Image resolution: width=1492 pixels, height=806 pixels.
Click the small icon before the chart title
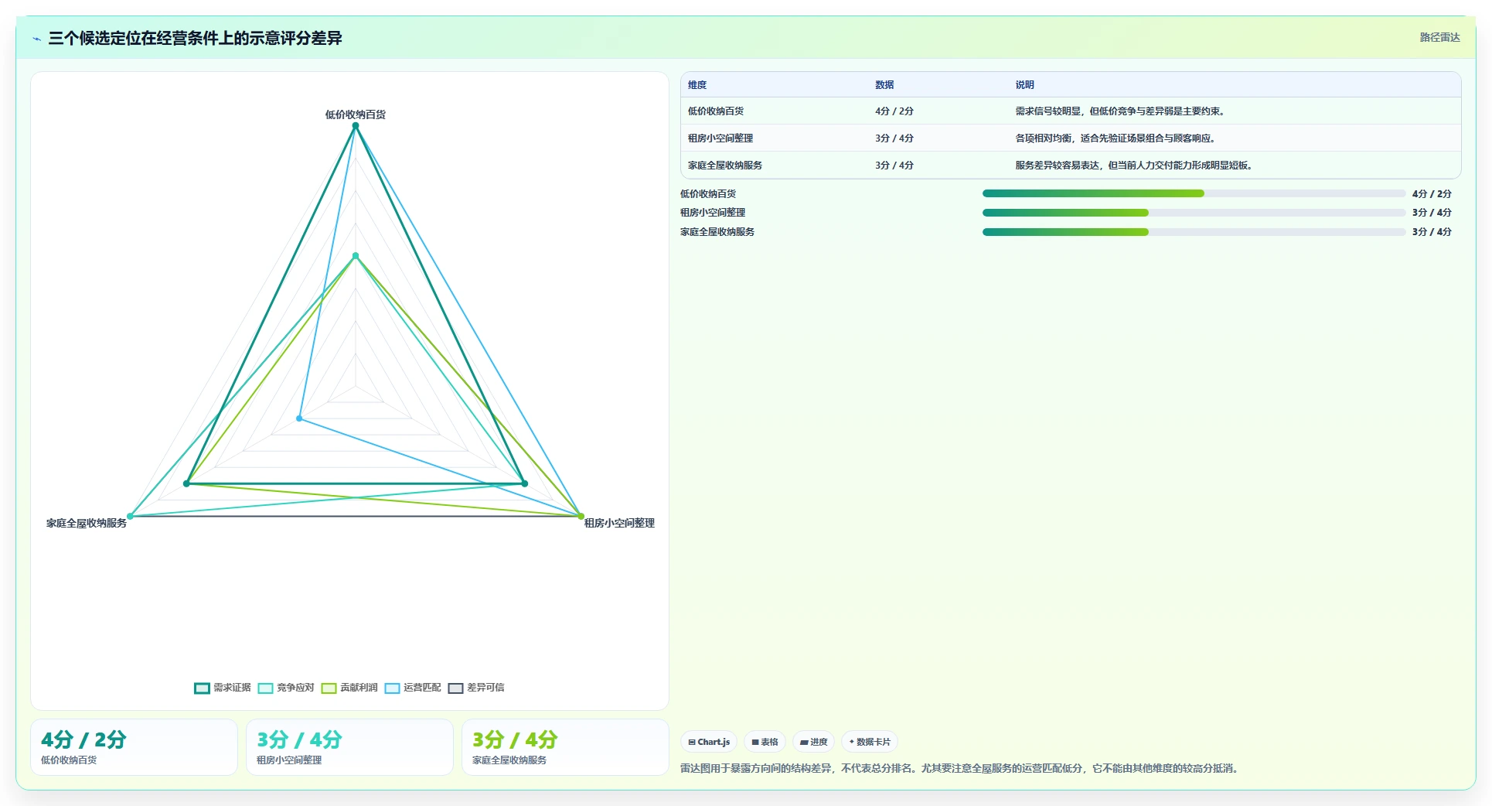(36, 39)
